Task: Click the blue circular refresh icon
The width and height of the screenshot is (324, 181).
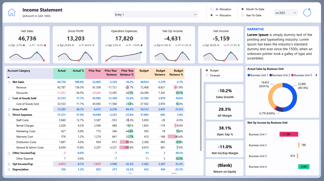Action: click(308, 12)
